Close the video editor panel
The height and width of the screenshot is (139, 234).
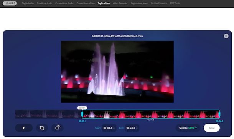tap(226, 36)
